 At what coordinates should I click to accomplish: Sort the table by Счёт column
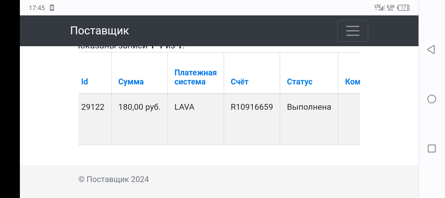tap(239, 82)
